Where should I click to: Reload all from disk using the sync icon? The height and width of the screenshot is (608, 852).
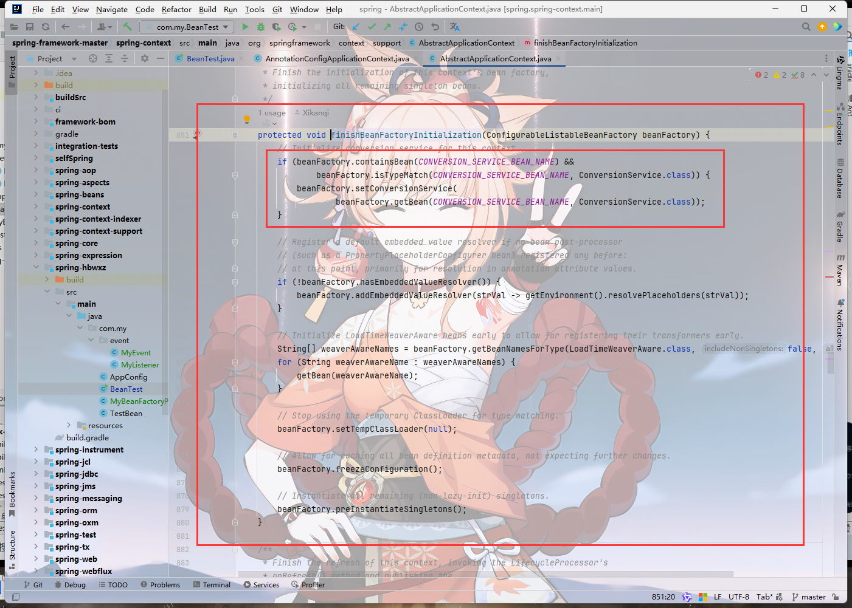tap(46, 27)
